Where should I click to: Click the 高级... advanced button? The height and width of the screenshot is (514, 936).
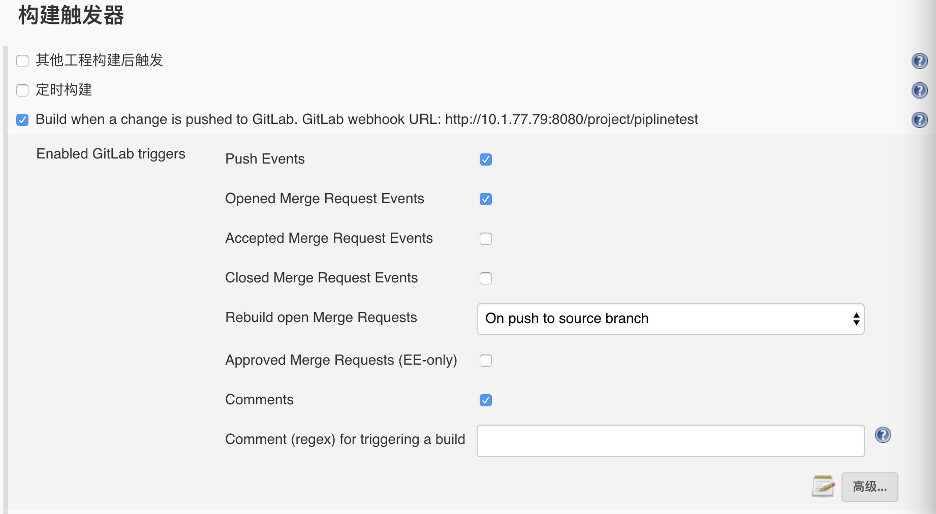point(869,487)
